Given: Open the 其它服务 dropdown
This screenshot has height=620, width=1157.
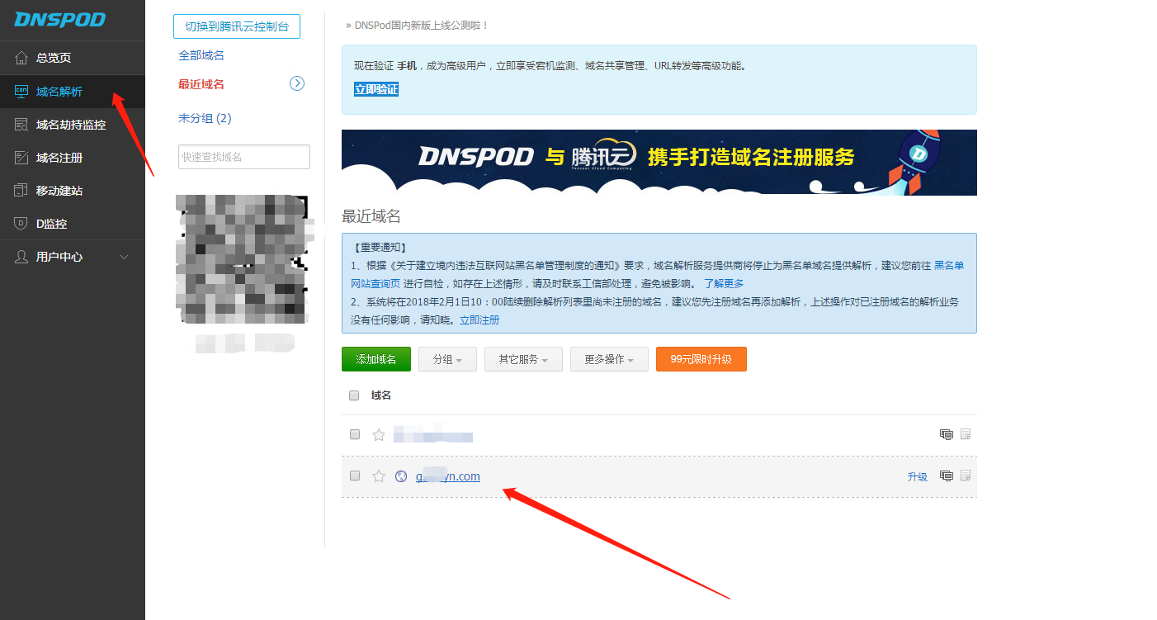Looking at the screenshot, I should (523, 359).
